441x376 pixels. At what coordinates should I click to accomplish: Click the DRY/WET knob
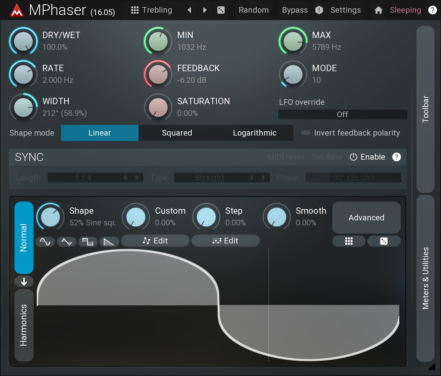[x=23, y=41]
